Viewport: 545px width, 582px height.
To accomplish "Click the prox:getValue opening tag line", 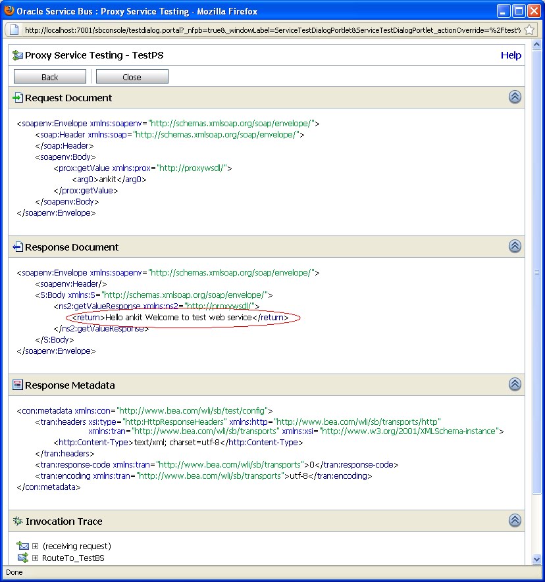I will tap(143, 168).
